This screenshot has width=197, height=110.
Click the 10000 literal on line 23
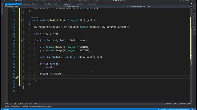72,40
